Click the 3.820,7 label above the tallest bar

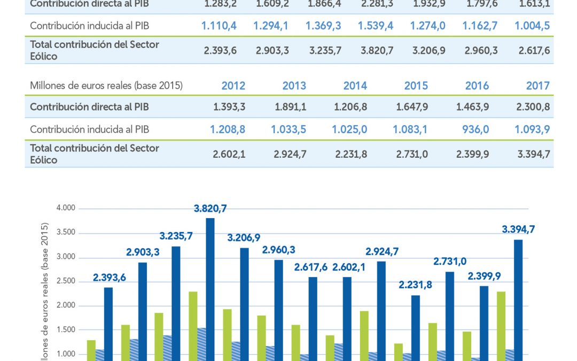tap(209, 209)
